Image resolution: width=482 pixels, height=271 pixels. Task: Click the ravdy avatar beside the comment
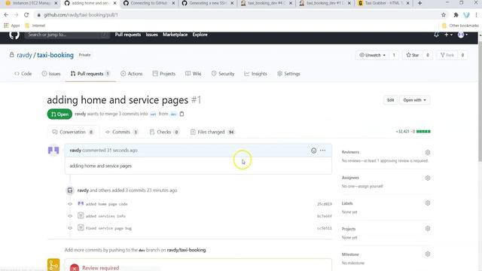(x=53, y=151)
